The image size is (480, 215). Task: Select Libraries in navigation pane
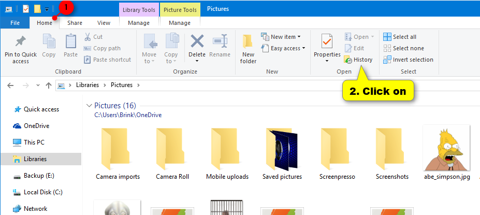[x=41, y=159]
